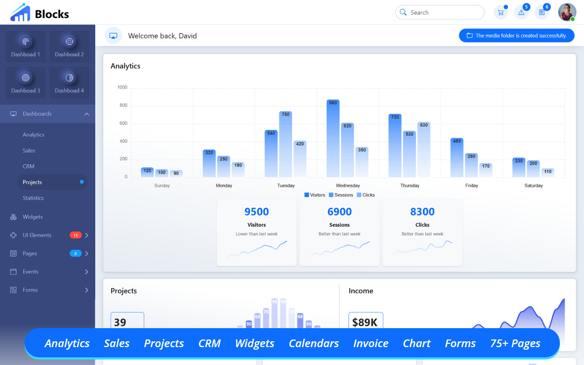Hide Clicks data via legend toggle
Image resolution: width=584 pixels, height=365 pixels.
pos(365,195)
